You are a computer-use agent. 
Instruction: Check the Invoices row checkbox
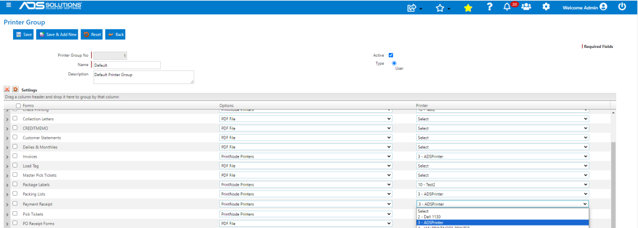point(15,156)
